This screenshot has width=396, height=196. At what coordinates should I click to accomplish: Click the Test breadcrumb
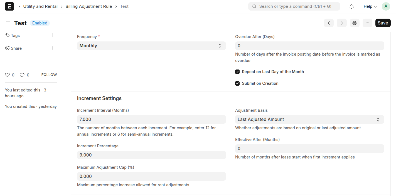124,6
